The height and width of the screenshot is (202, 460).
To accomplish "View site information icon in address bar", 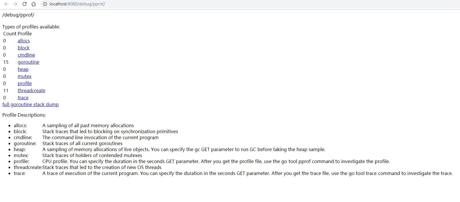I will (x=45, y=4).
